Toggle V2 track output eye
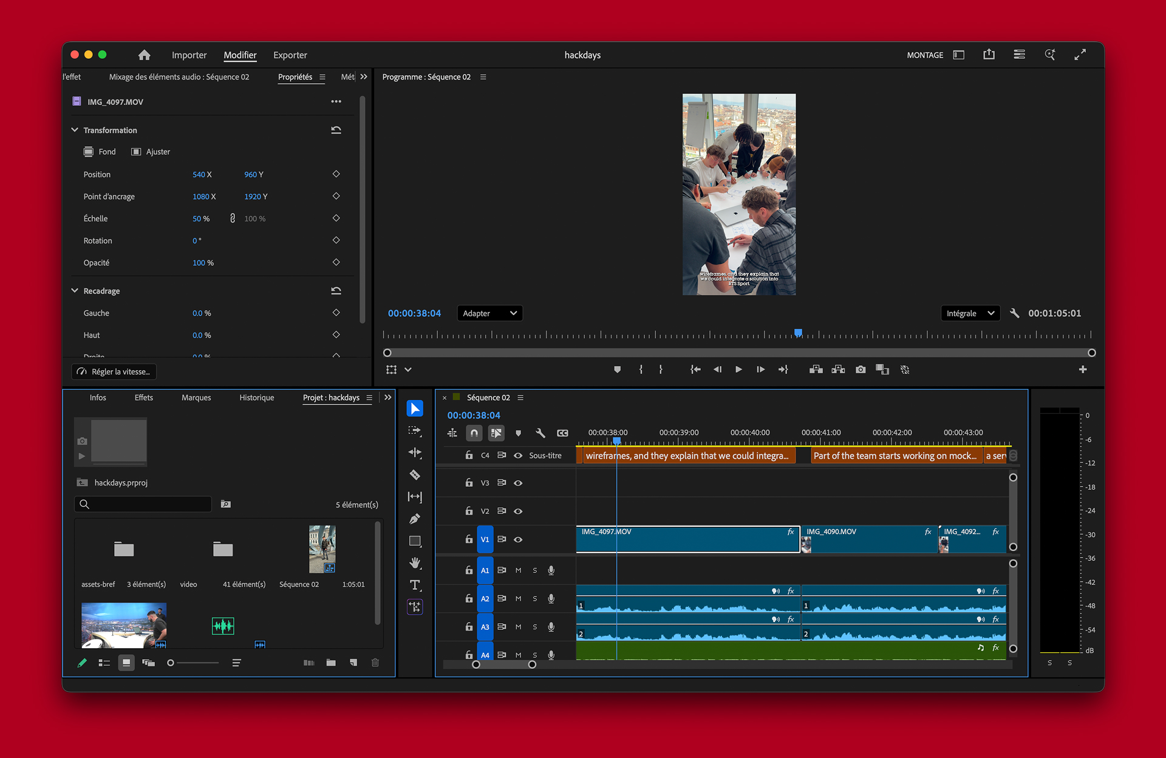The height and width of the screenshot is (758, 1166). [518, 511]
